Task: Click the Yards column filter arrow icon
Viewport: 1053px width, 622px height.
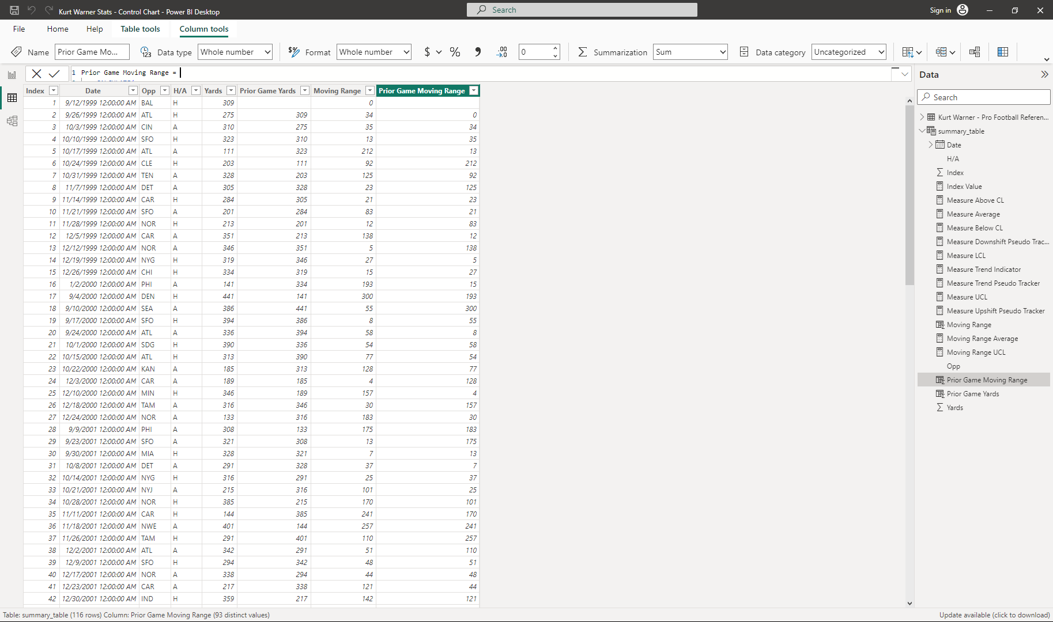Action: pos(231,90)
